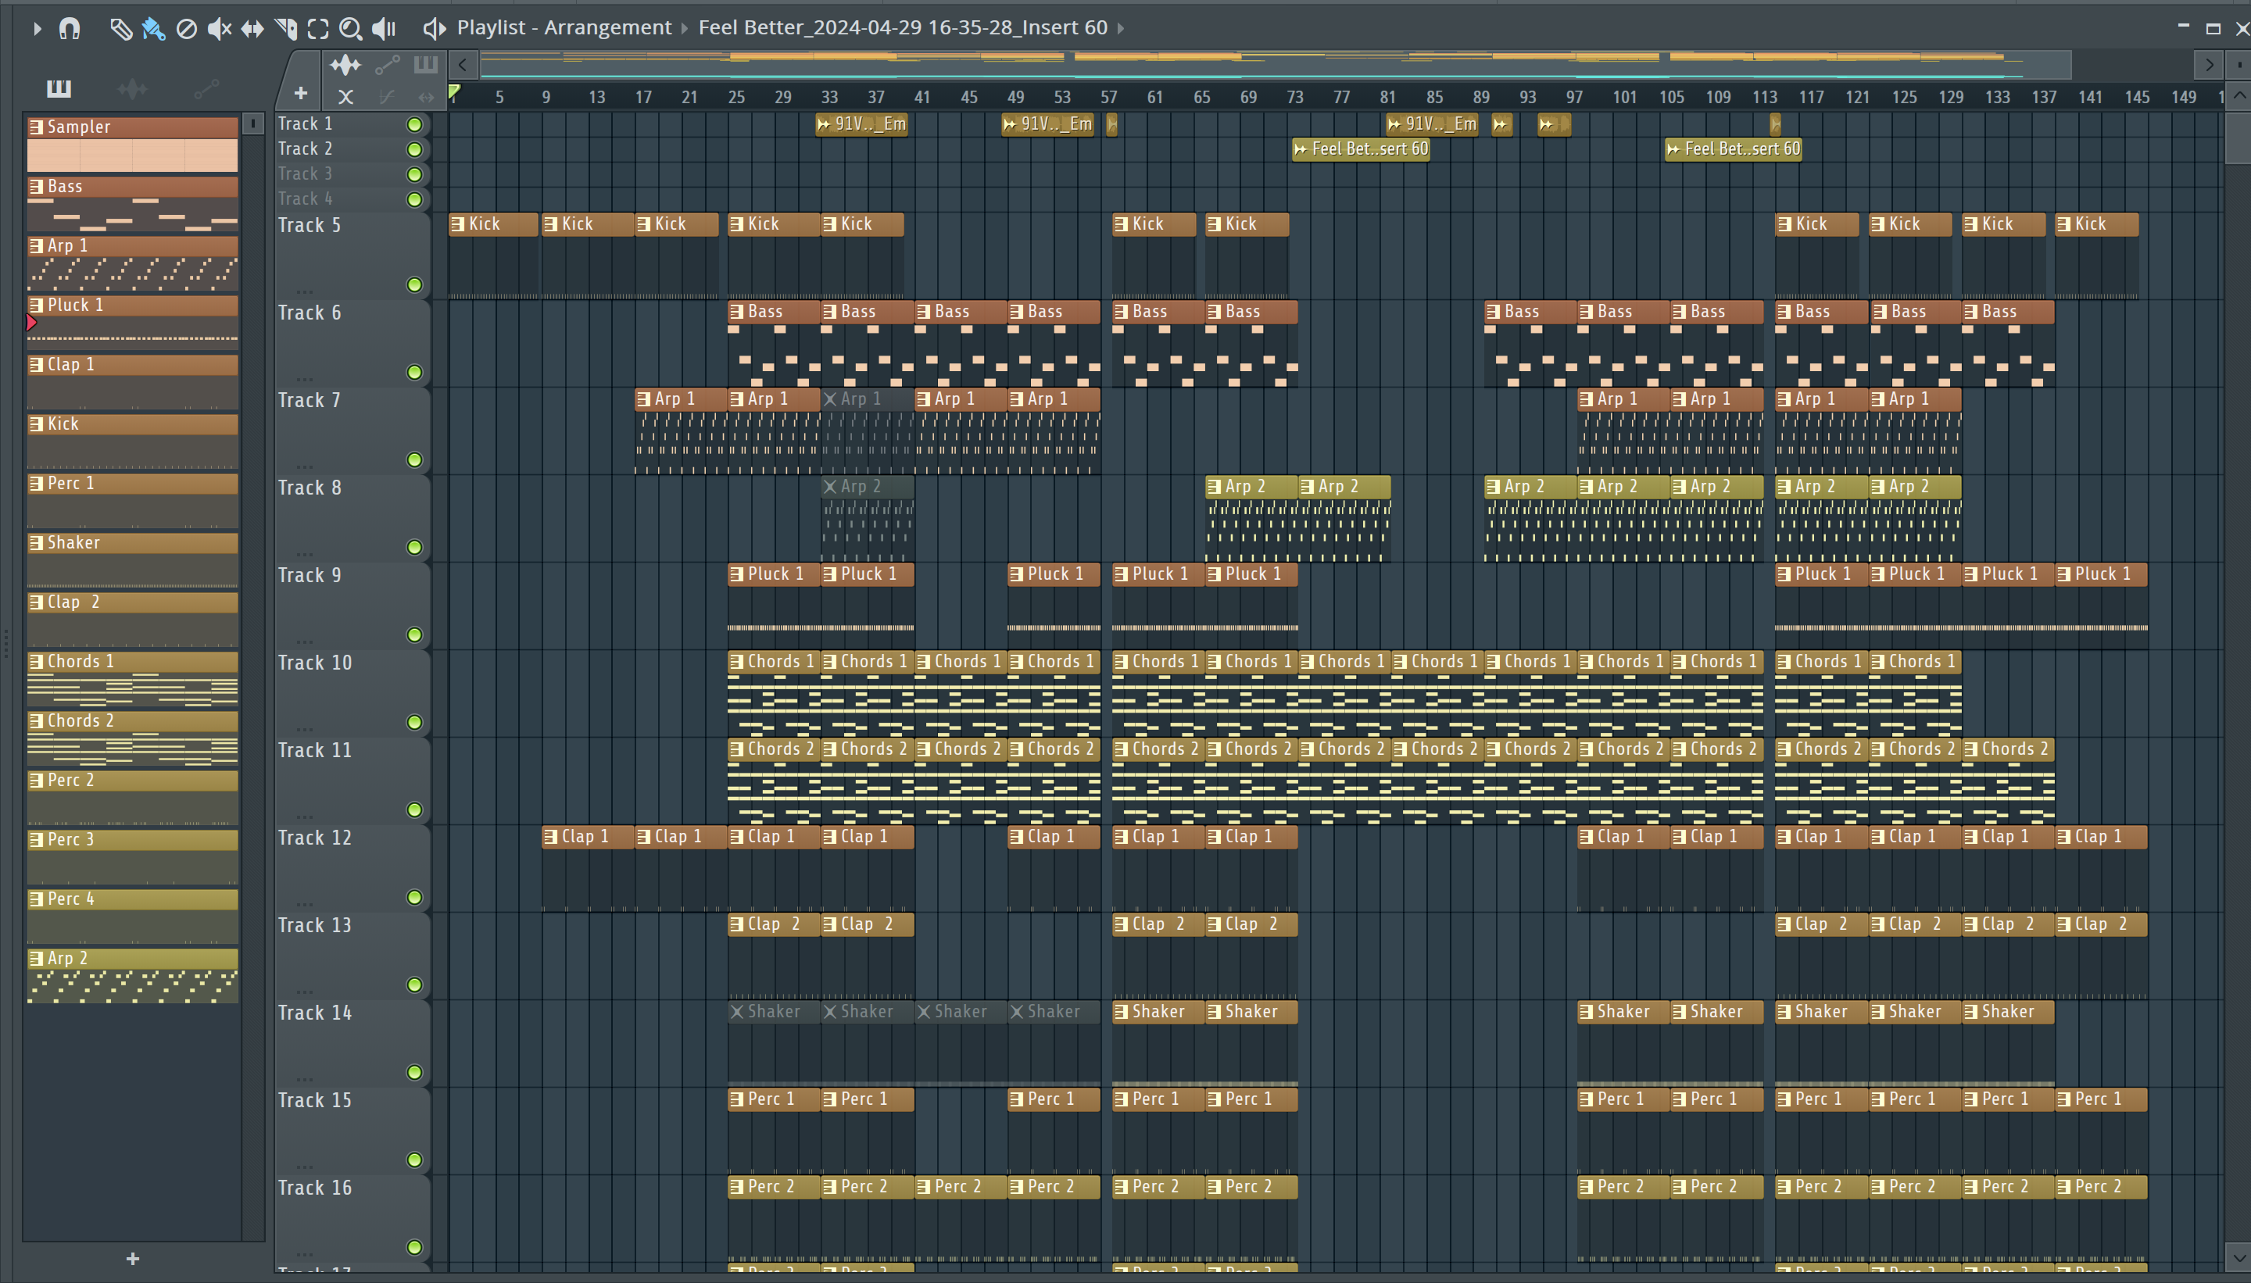Open clip menu icon of first Kick clip

[457, 223]
